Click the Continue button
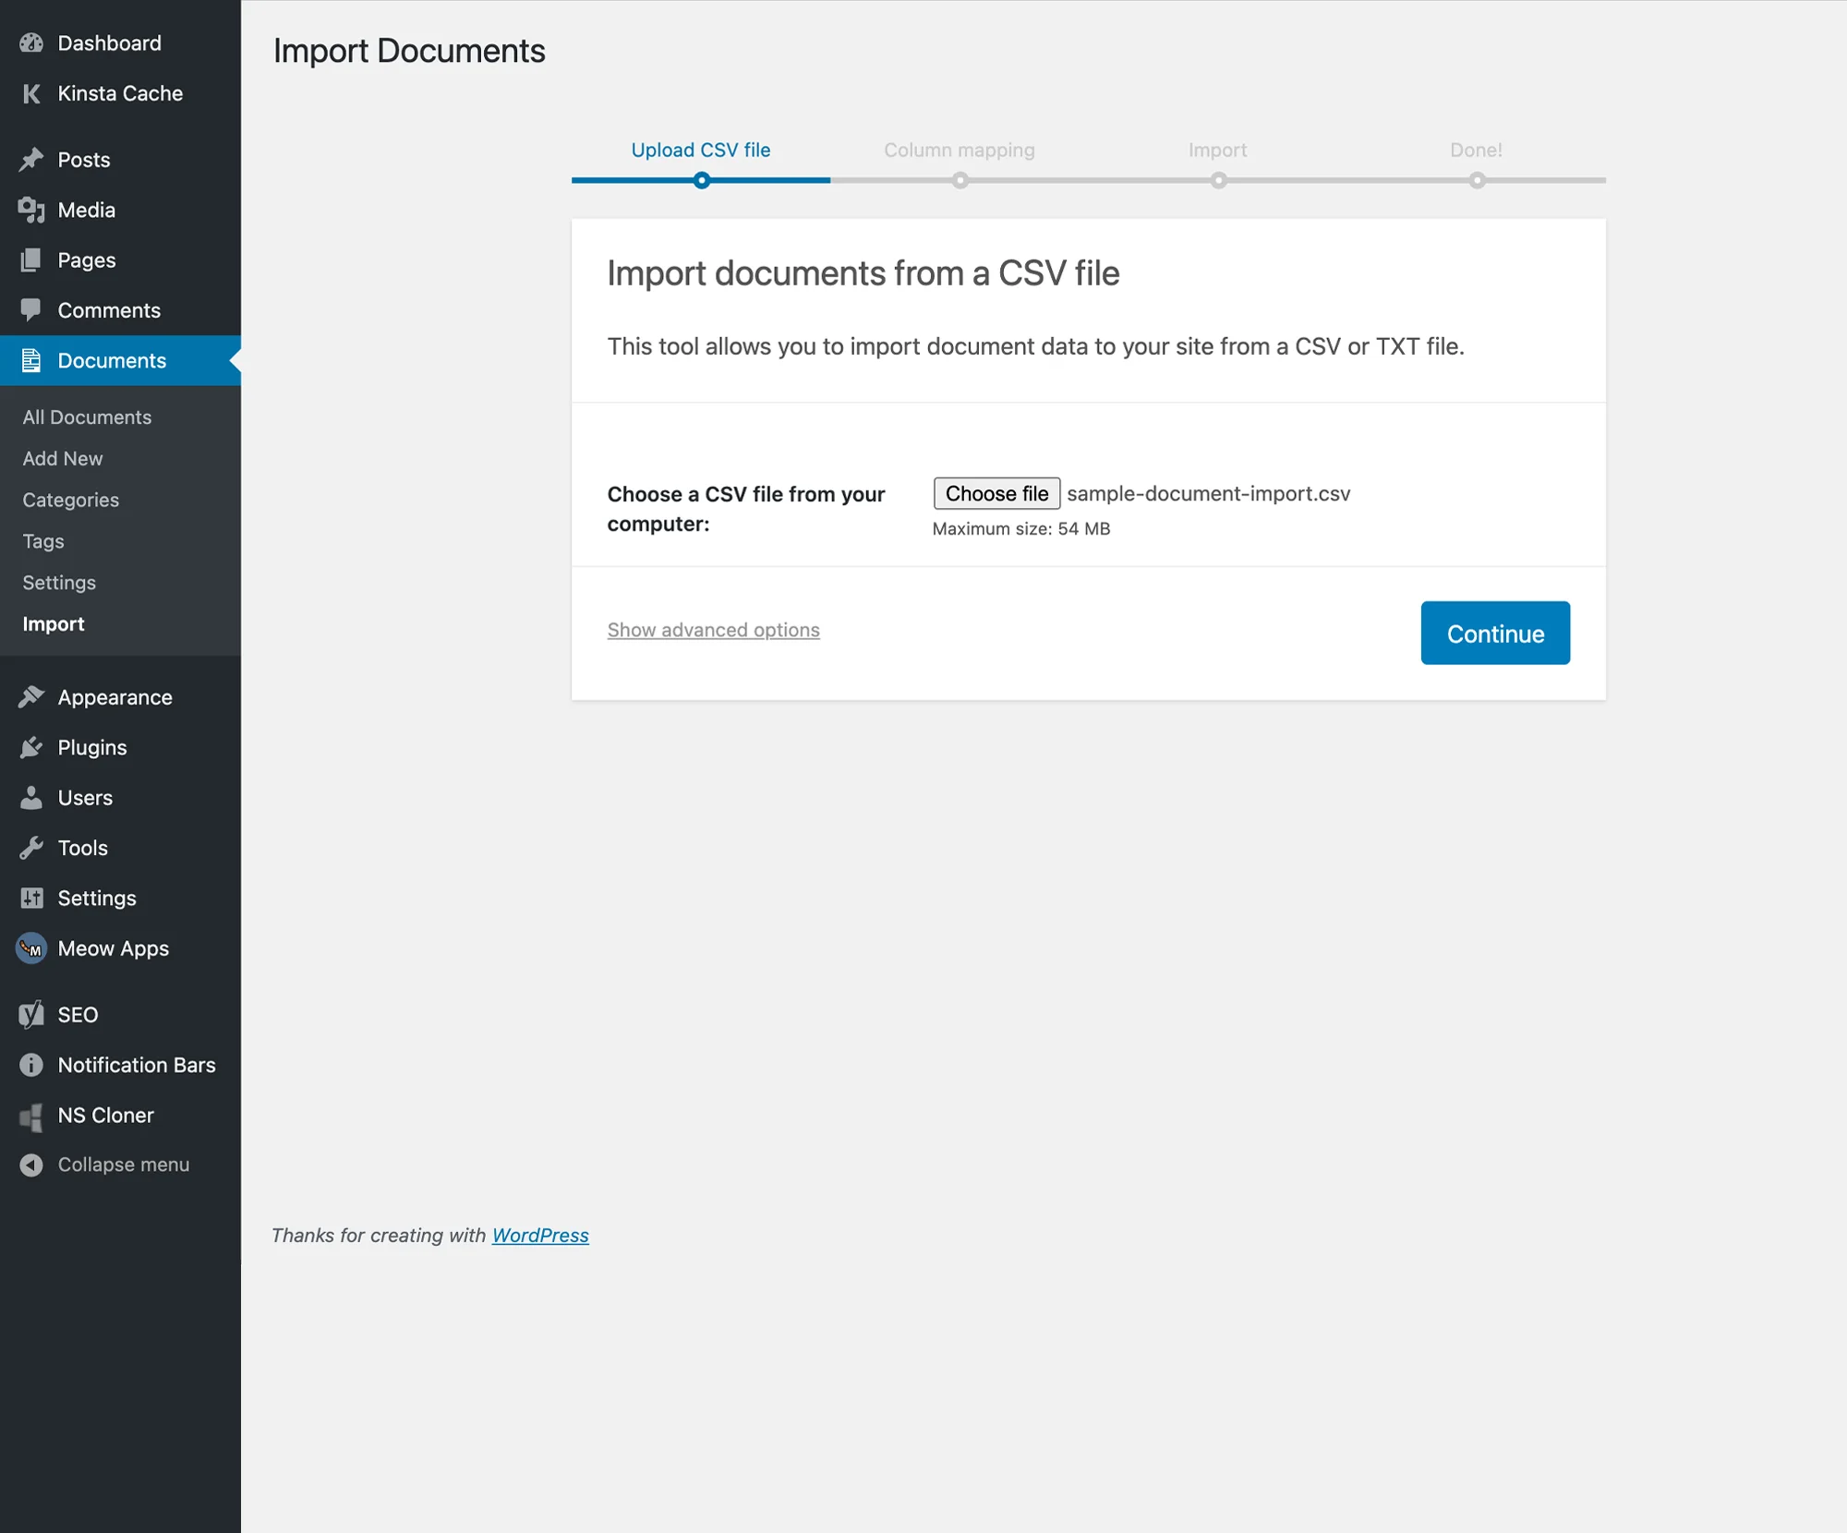 click(x=1494, y=634)
